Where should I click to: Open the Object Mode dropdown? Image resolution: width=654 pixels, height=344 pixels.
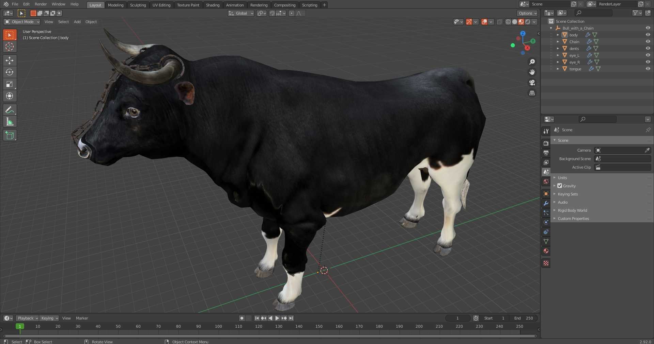tap(22, 22)
